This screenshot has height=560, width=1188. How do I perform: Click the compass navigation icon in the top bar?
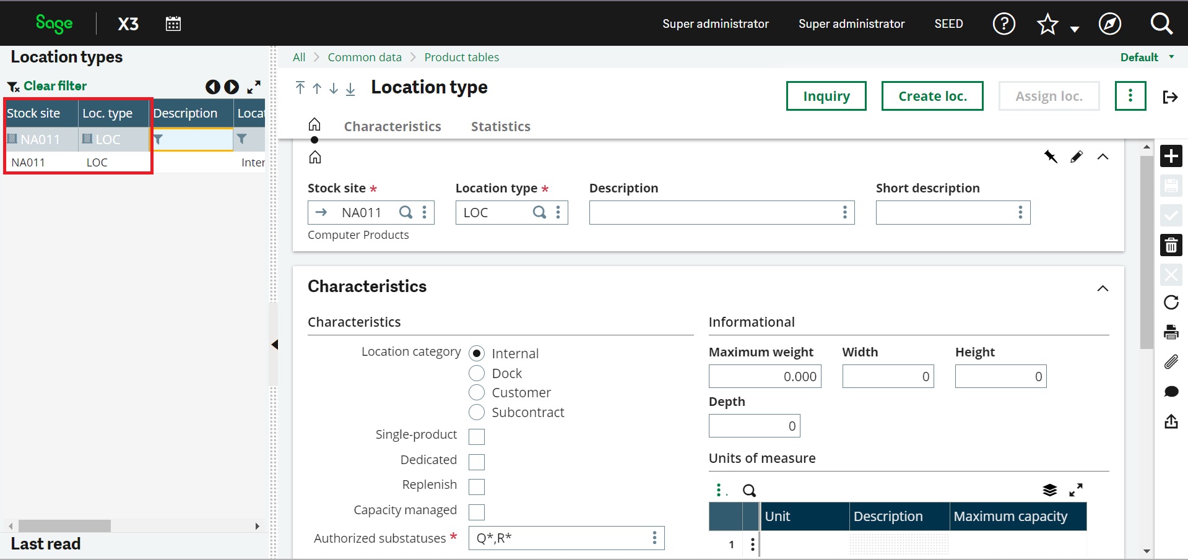1110,24
